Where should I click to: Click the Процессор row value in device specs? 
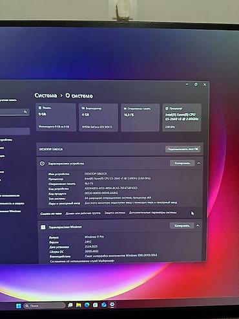pos(118,179)
